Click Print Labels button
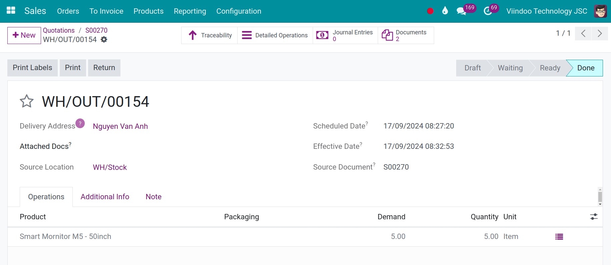The width and height of the screenshot is (611, 265). tap(32, 68)
